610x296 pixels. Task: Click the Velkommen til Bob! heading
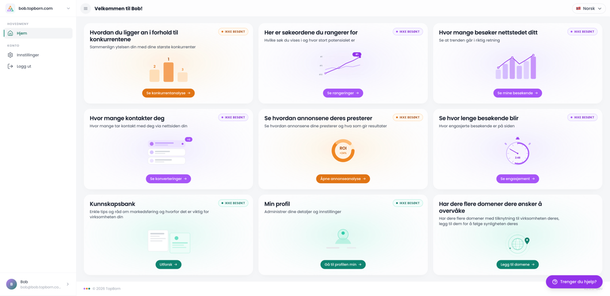pos(119,9)
